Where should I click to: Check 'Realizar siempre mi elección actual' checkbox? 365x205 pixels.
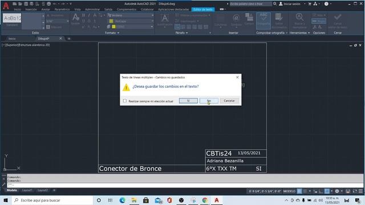(x=125, y=101)
